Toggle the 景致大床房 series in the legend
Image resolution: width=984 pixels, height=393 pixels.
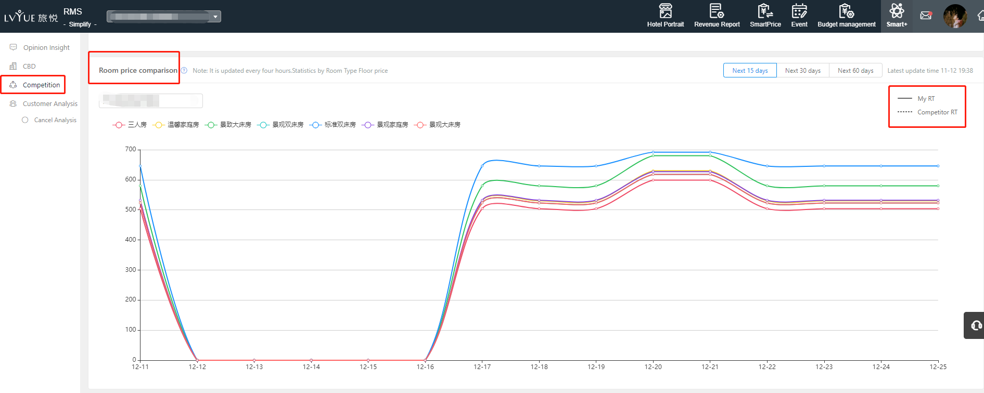click(x=228, y=125)
